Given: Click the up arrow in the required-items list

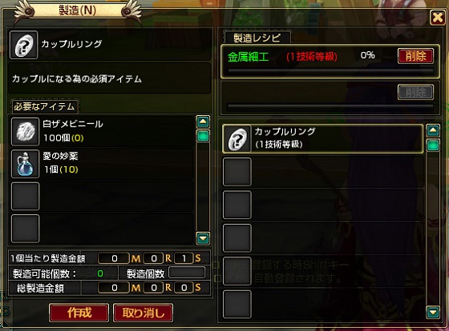Looking at the screenshot, I should click(203, 122).
